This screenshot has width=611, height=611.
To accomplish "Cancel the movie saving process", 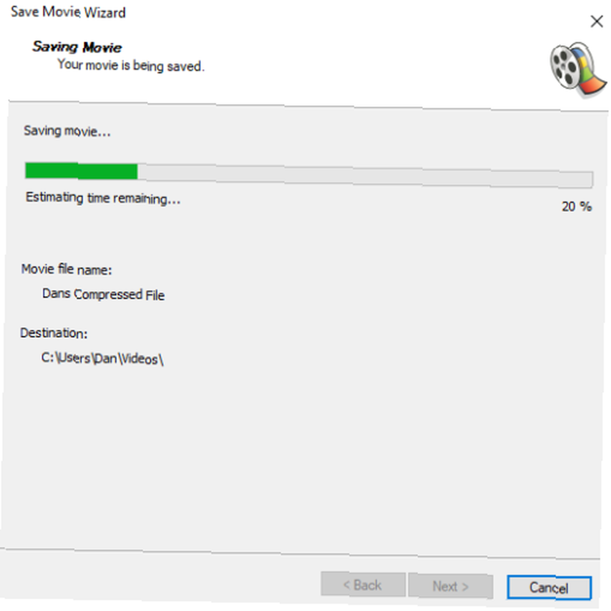I will click(549, 588).
